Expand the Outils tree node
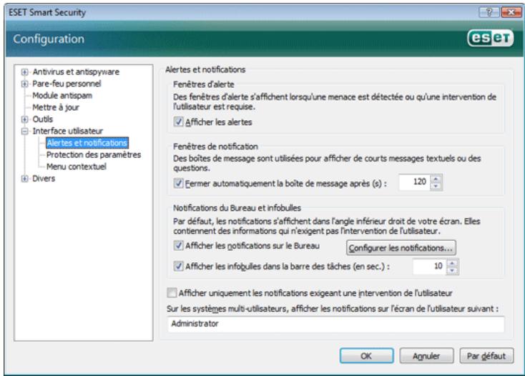This screenshot has height=376, width=525. (x=24, y=119)
